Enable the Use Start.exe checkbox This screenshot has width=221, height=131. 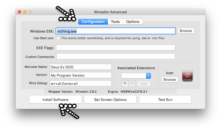[58, 38]
